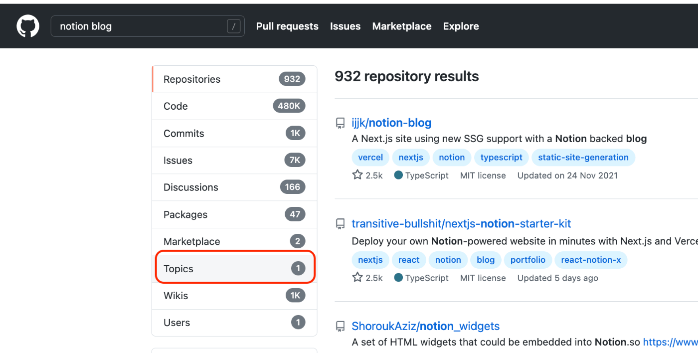Click the blog topic tag
The image size is (698, 353).
point(486,260)
